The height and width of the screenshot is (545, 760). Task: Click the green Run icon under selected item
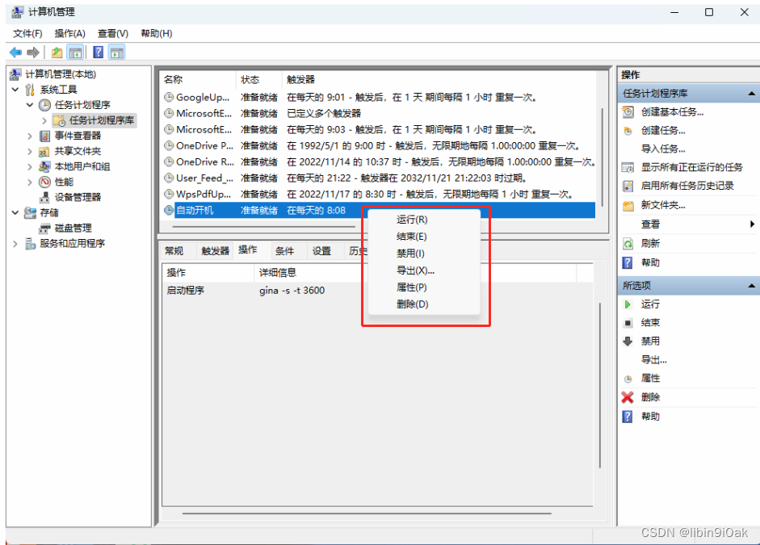click(x=628, y=304)
